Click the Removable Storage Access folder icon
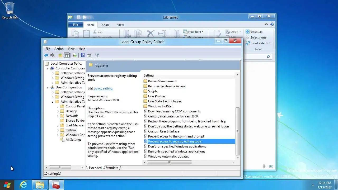 coord(145,86)
